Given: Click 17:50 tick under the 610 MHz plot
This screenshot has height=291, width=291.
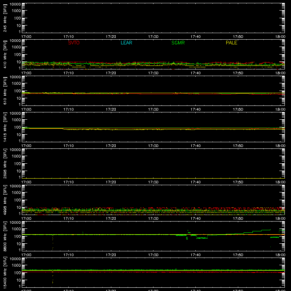Looking at the screenshot, I should (238, 109).
